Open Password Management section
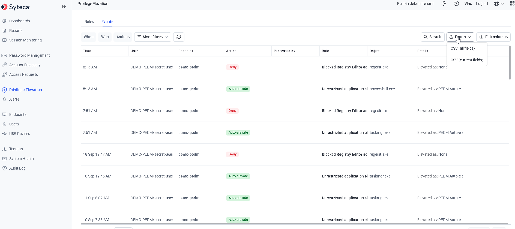Screen dimensions: 515x229 coord(29,55)
